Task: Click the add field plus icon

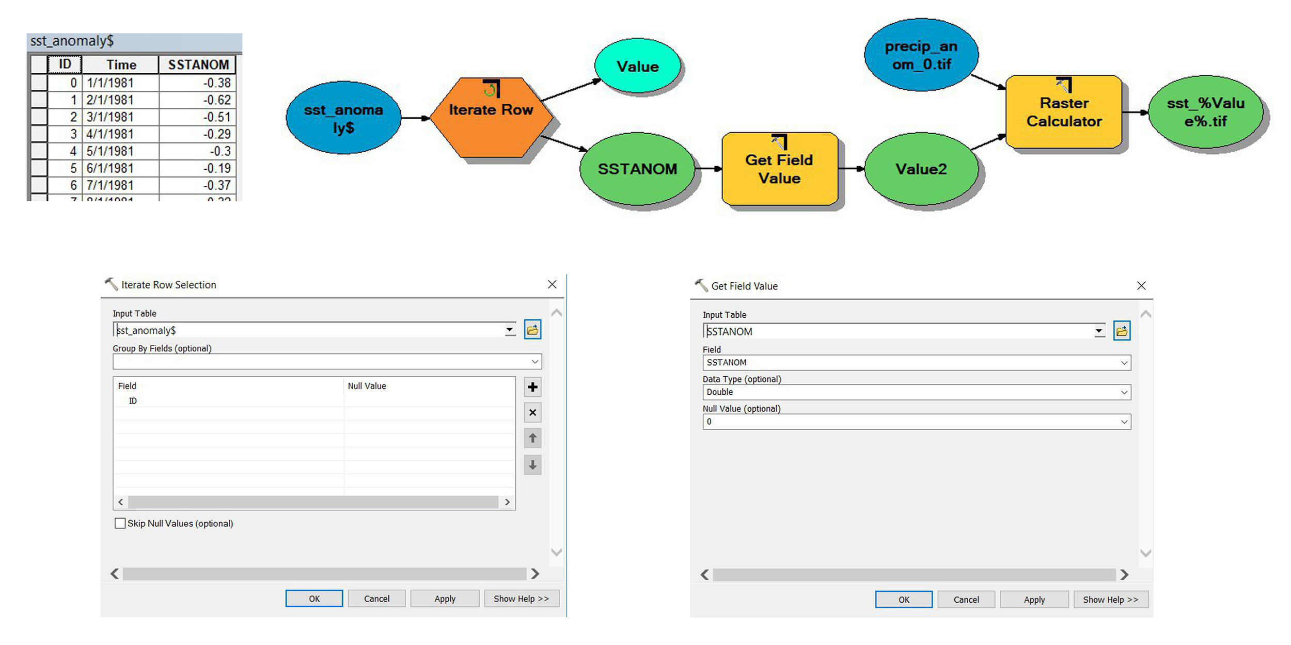Action: click(532, 387)
